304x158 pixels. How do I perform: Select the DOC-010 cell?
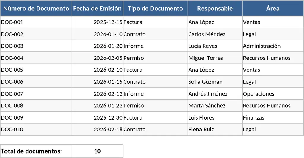(x=36, y=129)
